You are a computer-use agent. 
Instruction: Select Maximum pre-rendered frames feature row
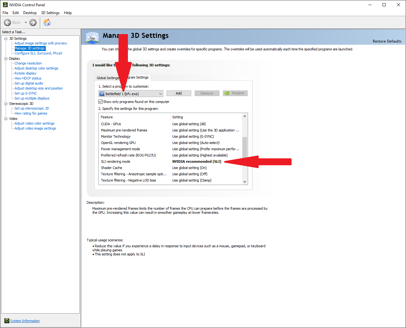coord(170,130)
